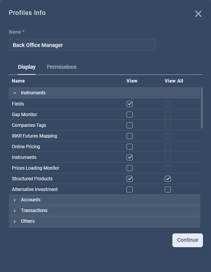Enable View for Gap Monitor

[x=130, y=115]
